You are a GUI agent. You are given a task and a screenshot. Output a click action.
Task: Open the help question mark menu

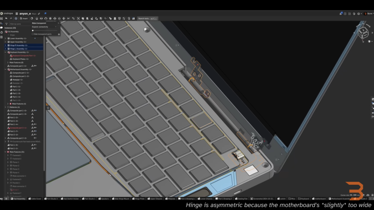pos(359,14)
